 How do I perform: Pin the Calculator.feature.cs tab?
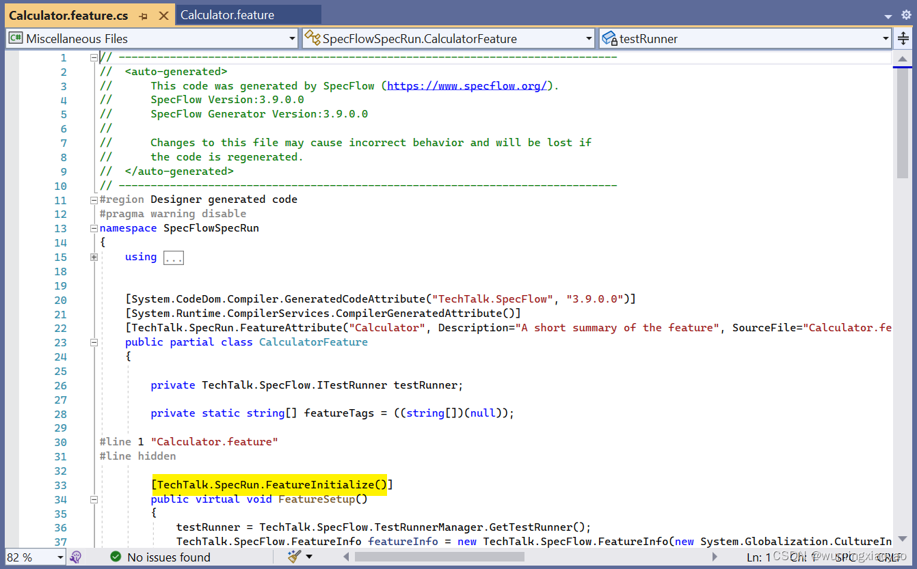tap(143, 16)
